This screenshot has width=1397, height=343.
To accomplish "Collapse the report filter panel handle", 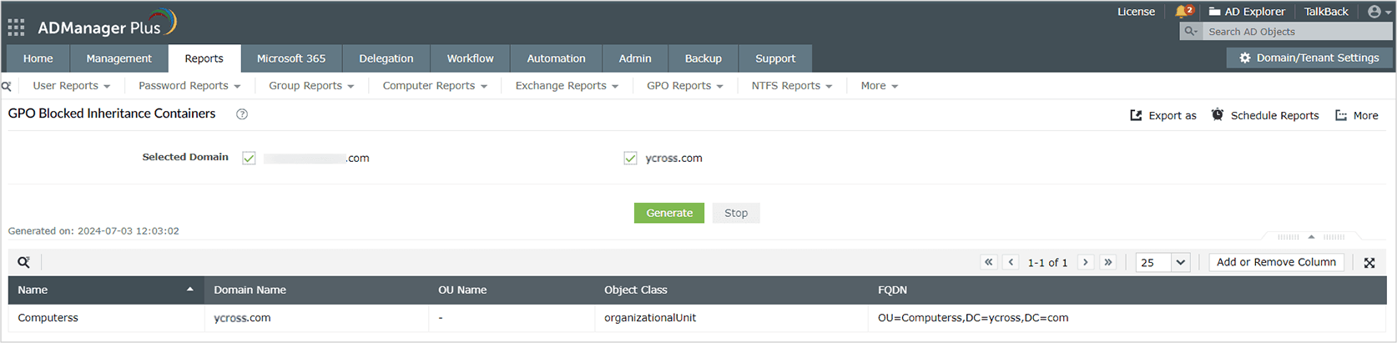I will pos(1311,237).
